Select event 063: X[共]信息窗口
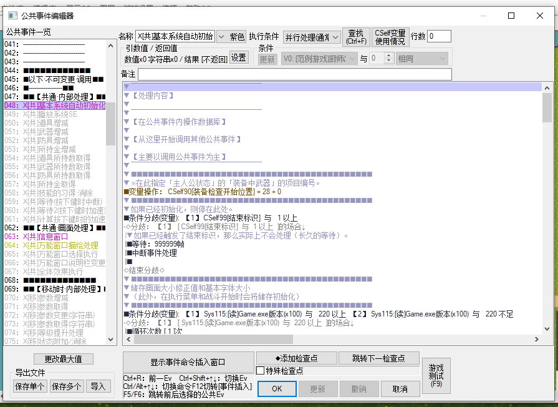This screenshot has width=558, height=407. tap(55, 237)
